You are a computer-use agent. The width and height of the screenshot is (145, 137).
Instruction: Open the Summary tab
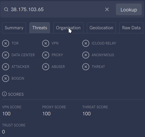[x=14, y=28]
